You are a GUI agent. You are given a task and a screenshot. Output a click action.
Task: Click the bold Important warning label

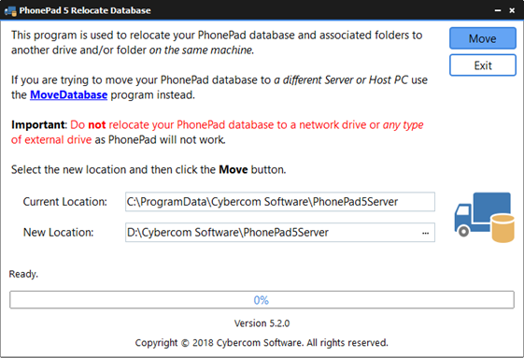[x=39, y=125]
